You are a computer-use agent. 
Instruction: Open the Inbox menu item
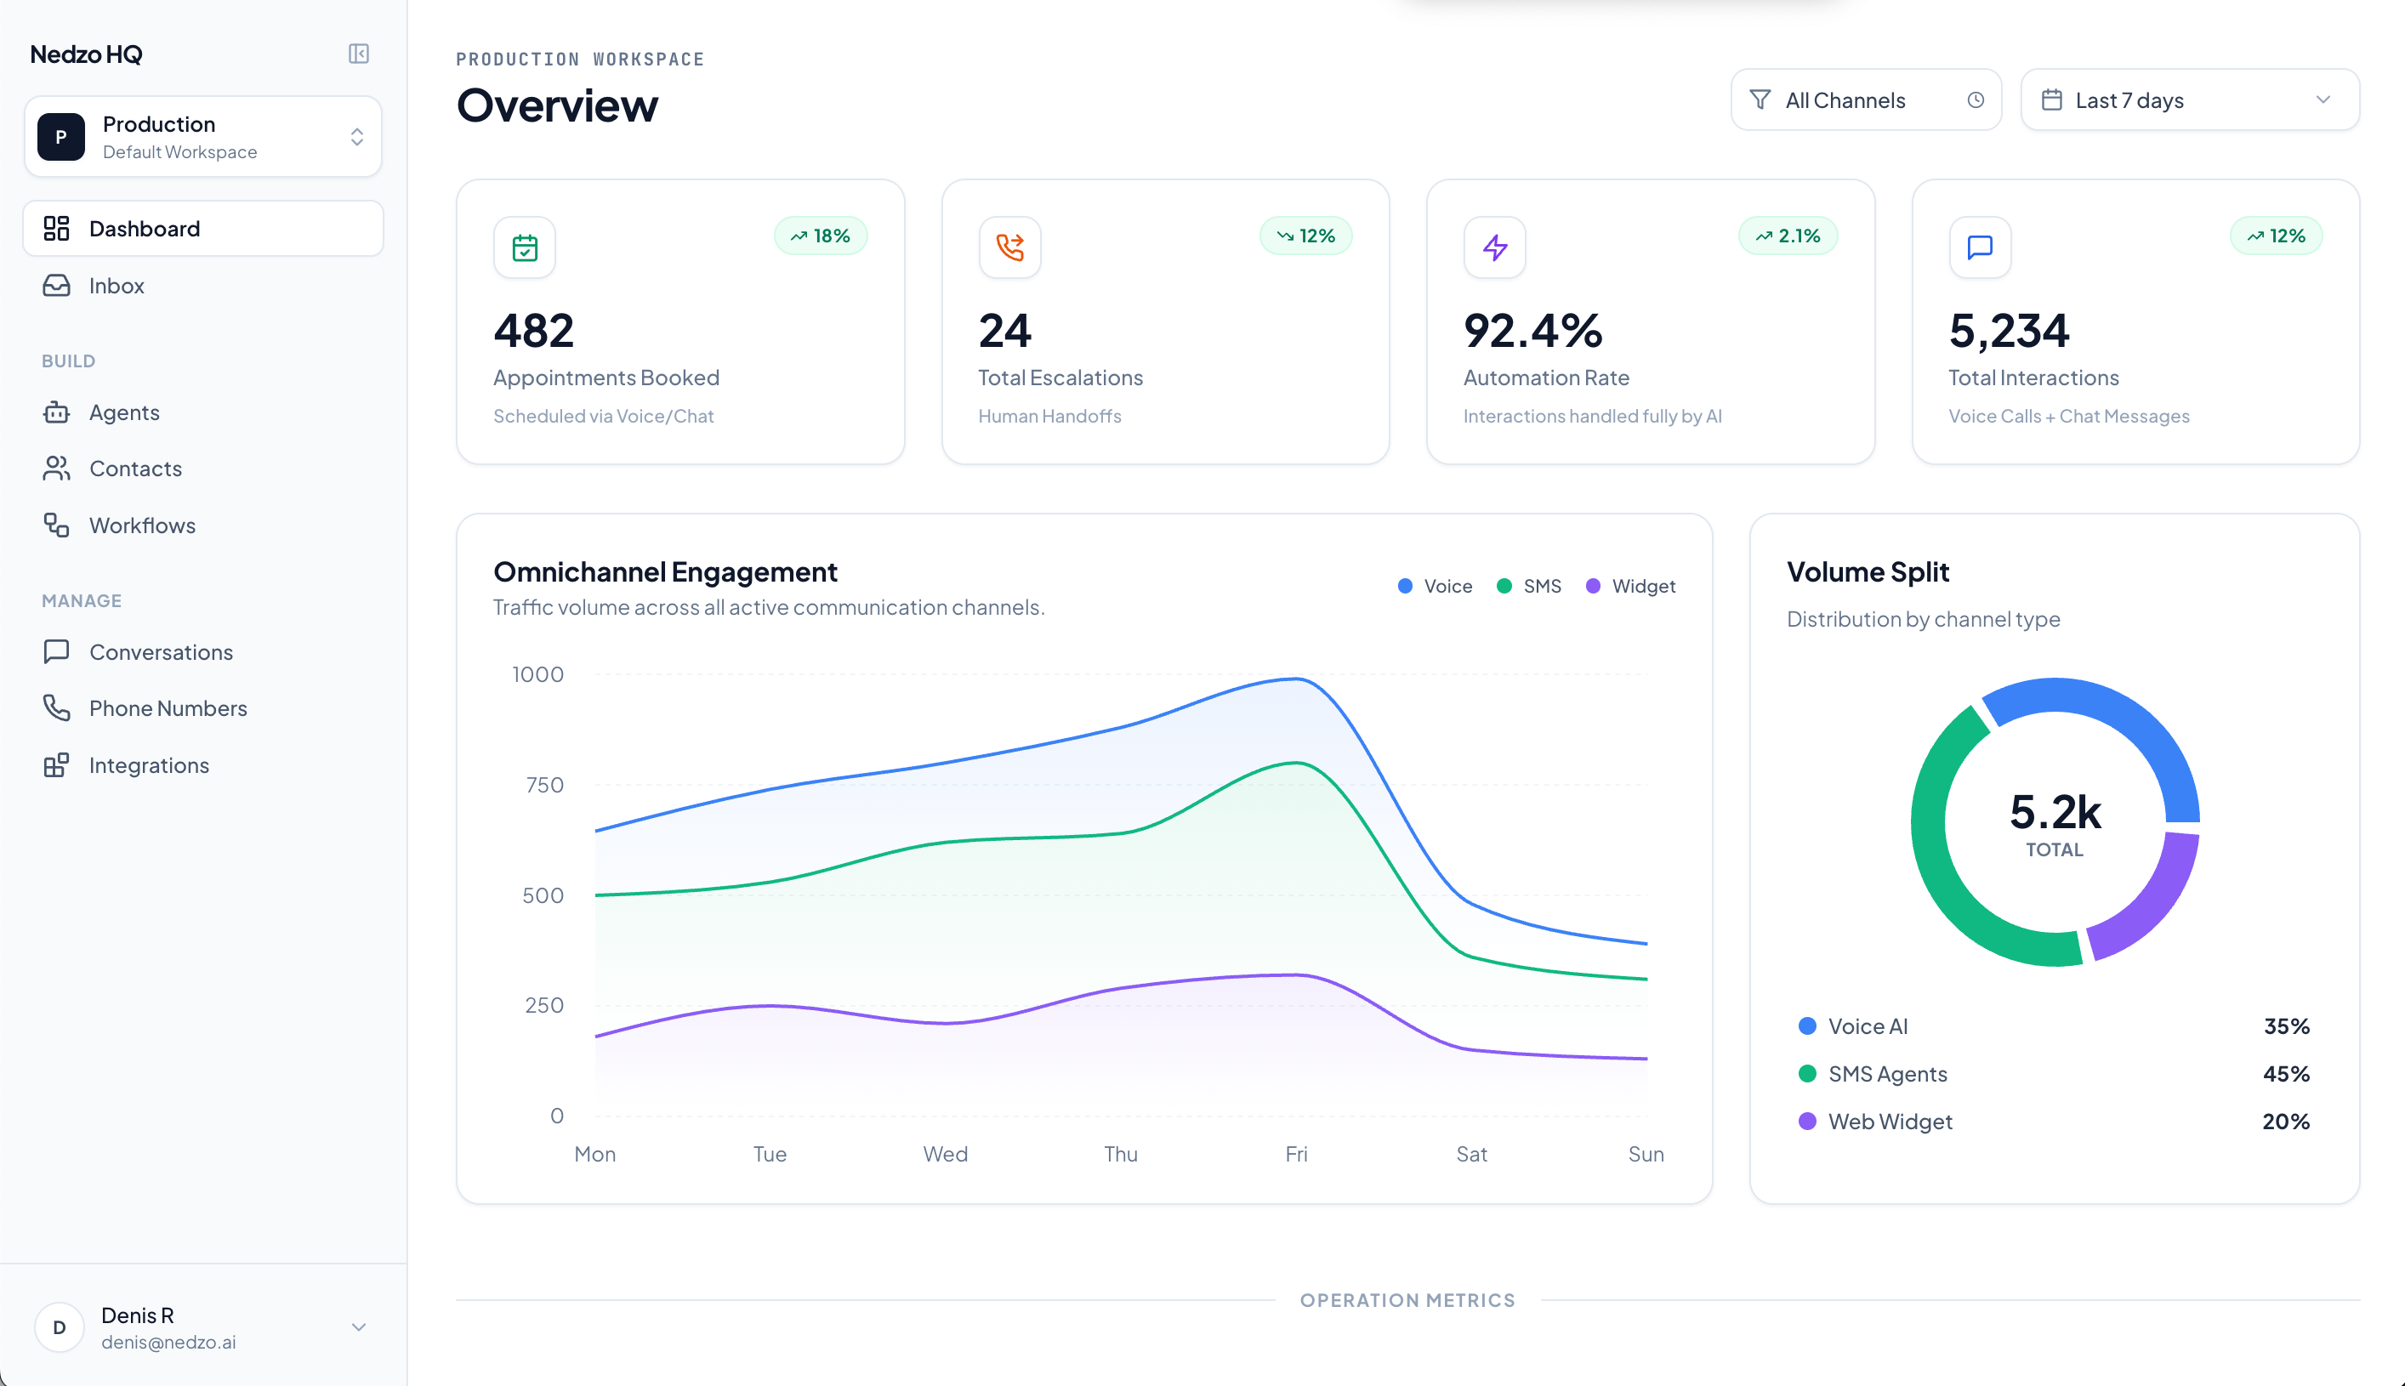tap(117, 286)
